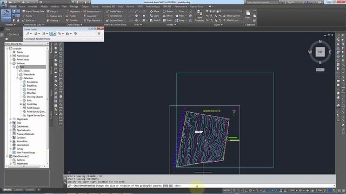The width and height of the screenshot is (346, 194).
Task: Select DEM Files in Definition
Action: click(31, 93)
